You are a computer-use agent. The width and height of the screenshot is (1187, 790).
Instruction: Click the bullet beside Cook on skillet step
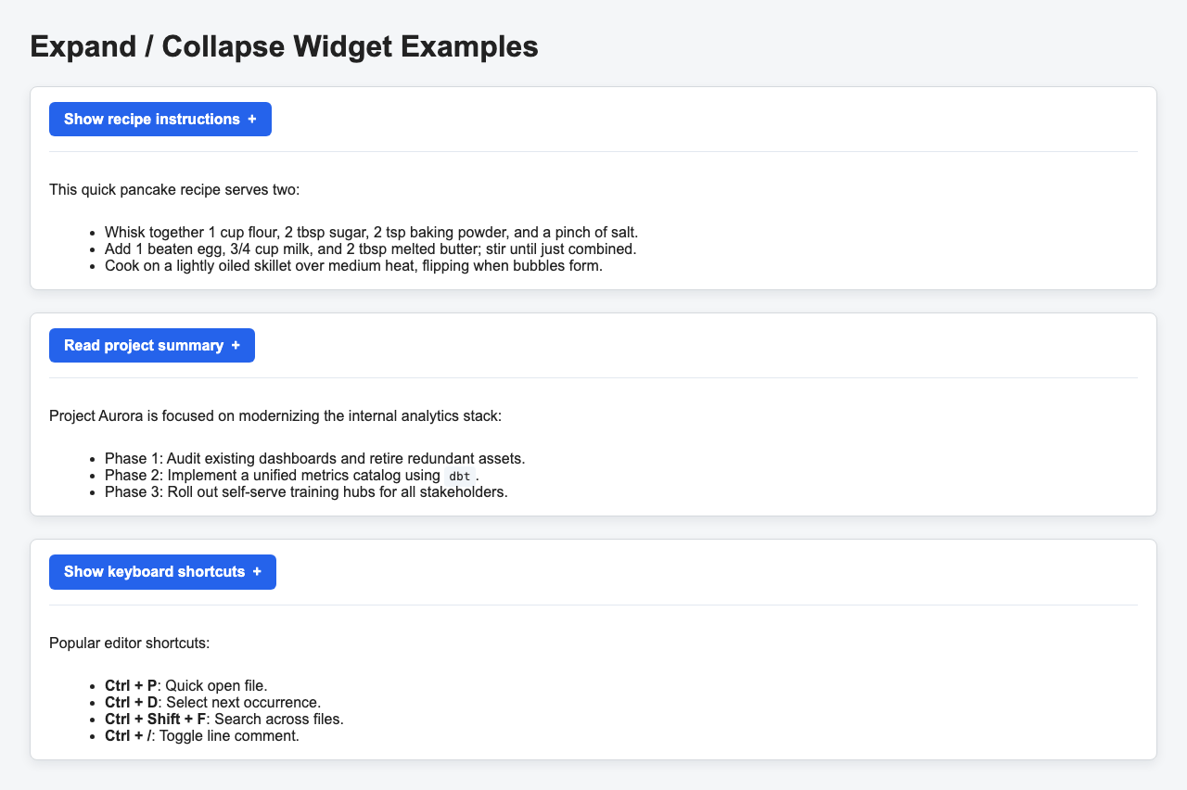click(91, 265)
